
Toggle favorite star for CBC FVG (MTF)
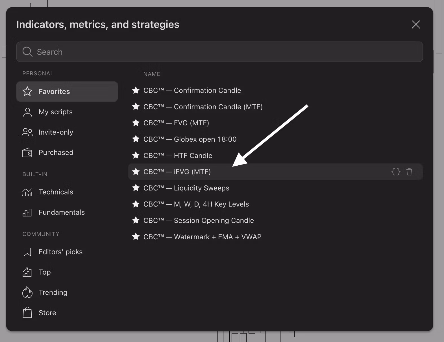click(x=136, y=123)
